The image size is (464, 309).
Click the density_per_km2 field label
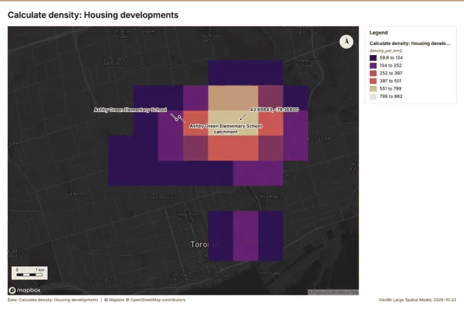(386, 51)
